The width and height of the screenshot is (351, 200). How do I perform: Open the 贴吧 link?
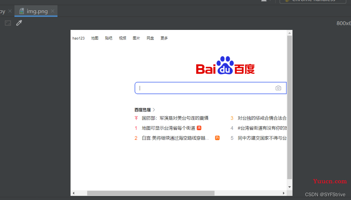[x=108, y=38]
